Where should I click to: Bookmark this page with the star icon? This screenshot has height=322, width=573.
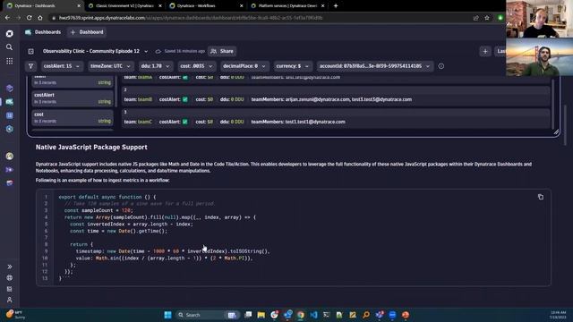[x=487, y=18]
